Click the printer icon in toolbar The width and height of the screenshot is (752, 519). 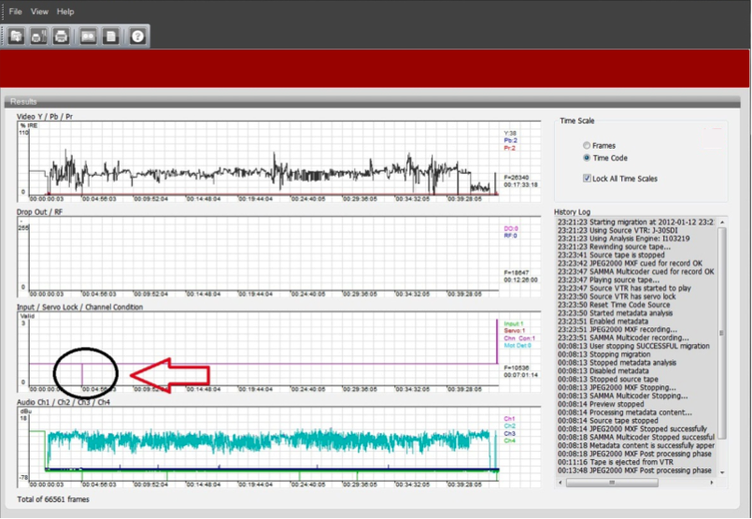pos(61,36)
